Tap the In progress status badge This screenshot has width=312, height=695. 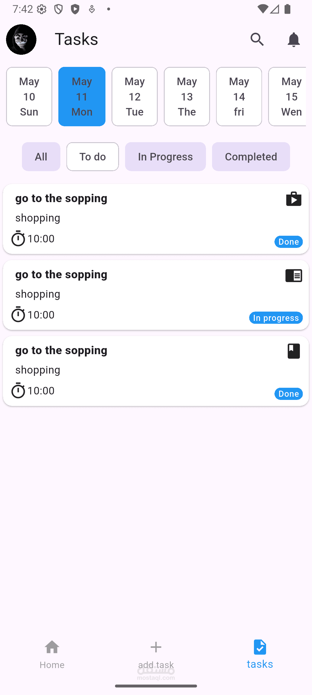[276, 318]
